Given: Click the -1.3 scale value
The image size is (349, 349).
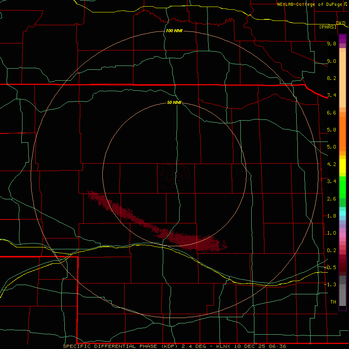Looking at the screenshot, I should point(330,285).
